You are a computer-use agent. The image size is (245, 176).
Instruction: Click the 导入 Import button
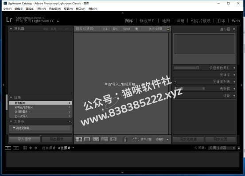pos(24,139)
